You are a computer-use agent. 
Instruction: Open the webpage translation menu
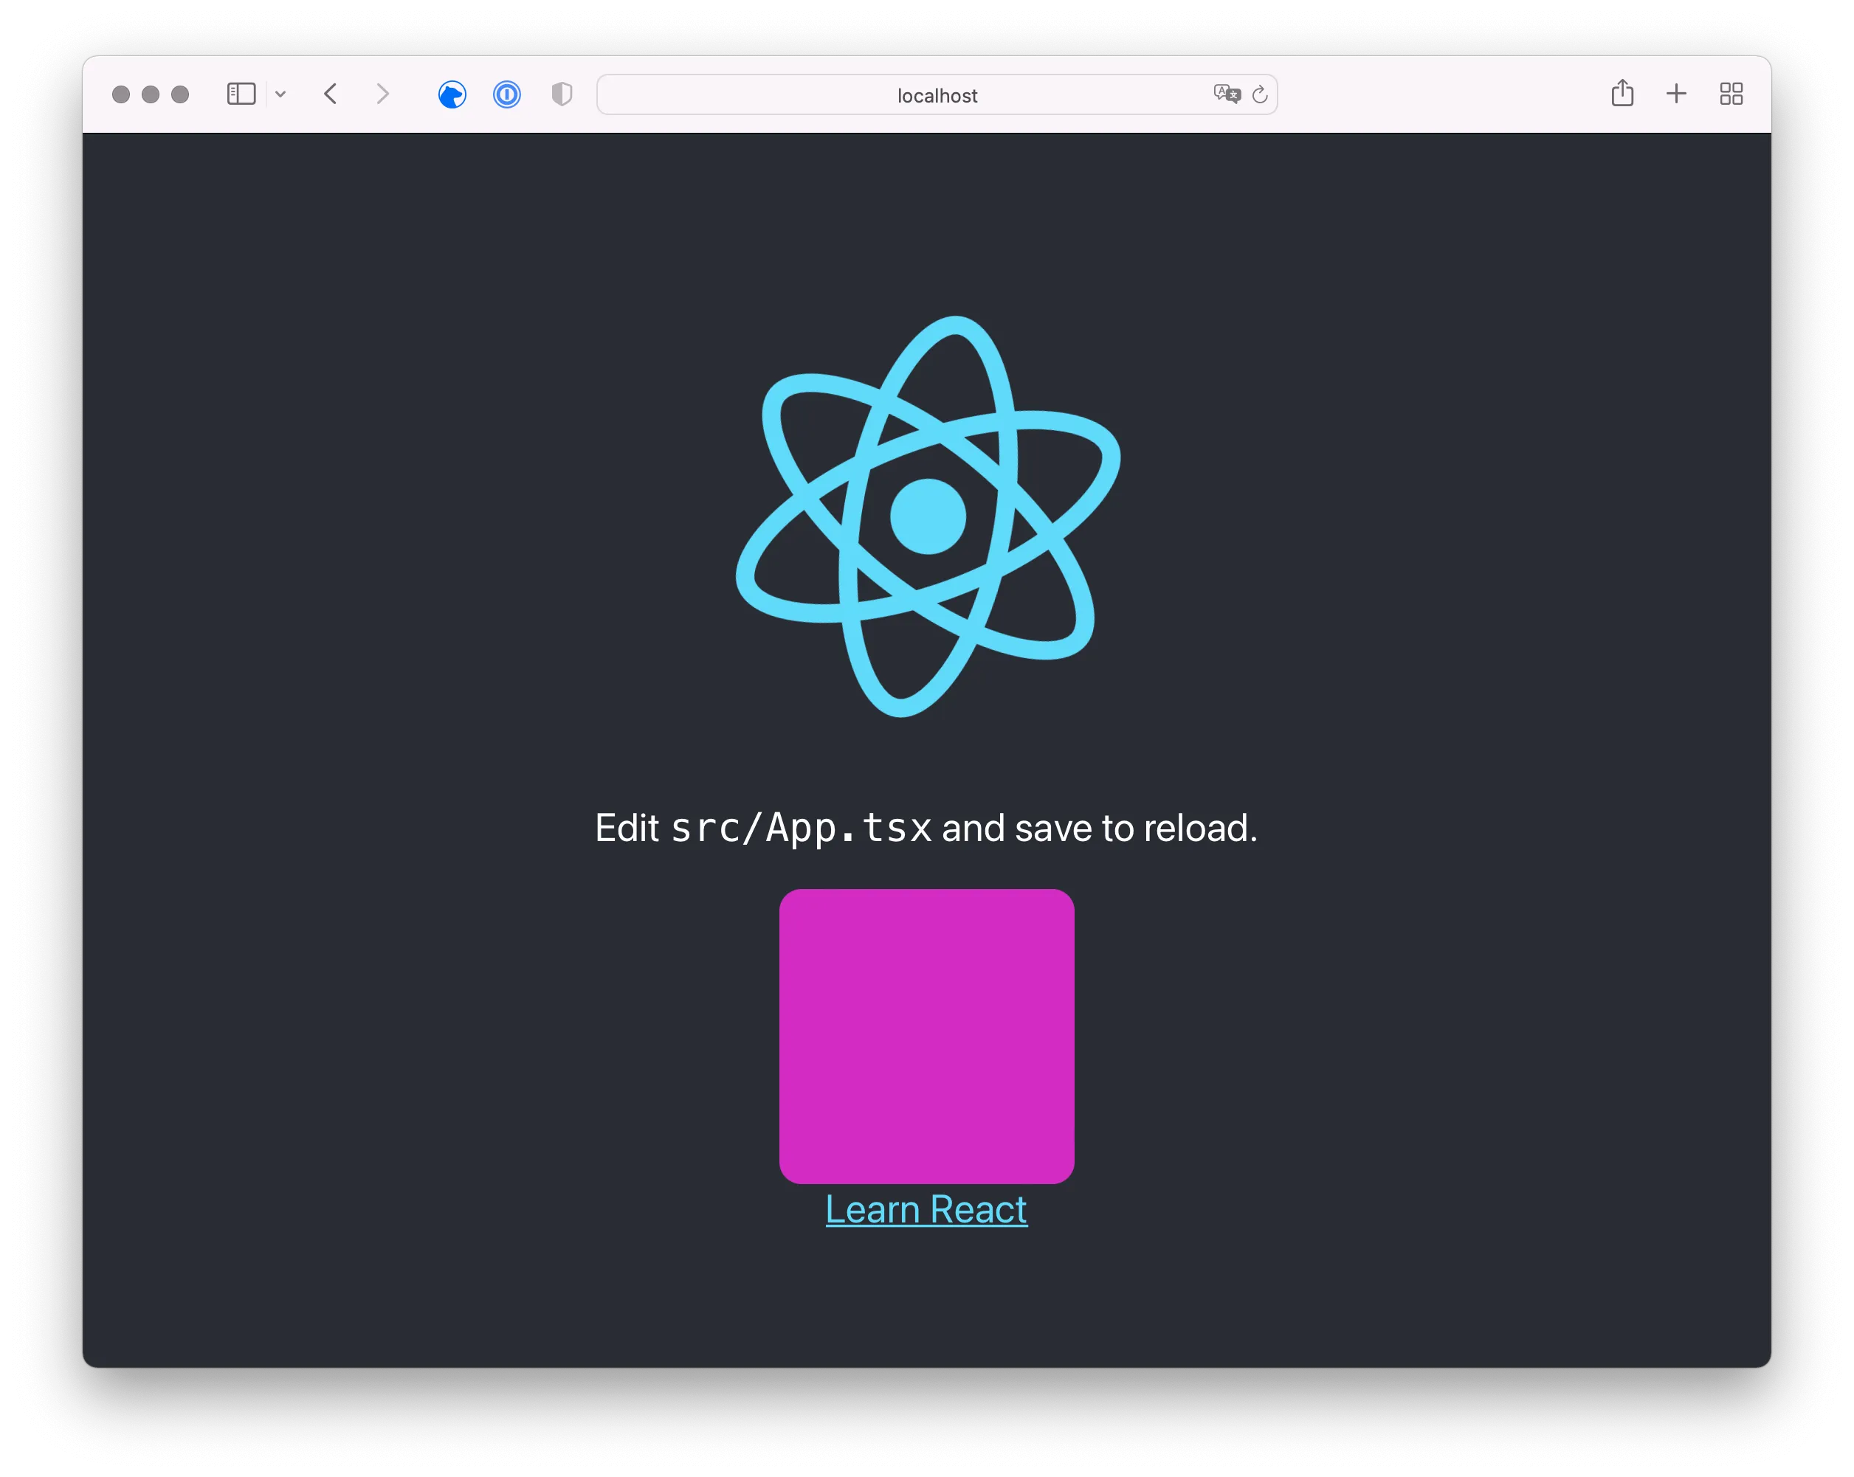click(1226, 94)
